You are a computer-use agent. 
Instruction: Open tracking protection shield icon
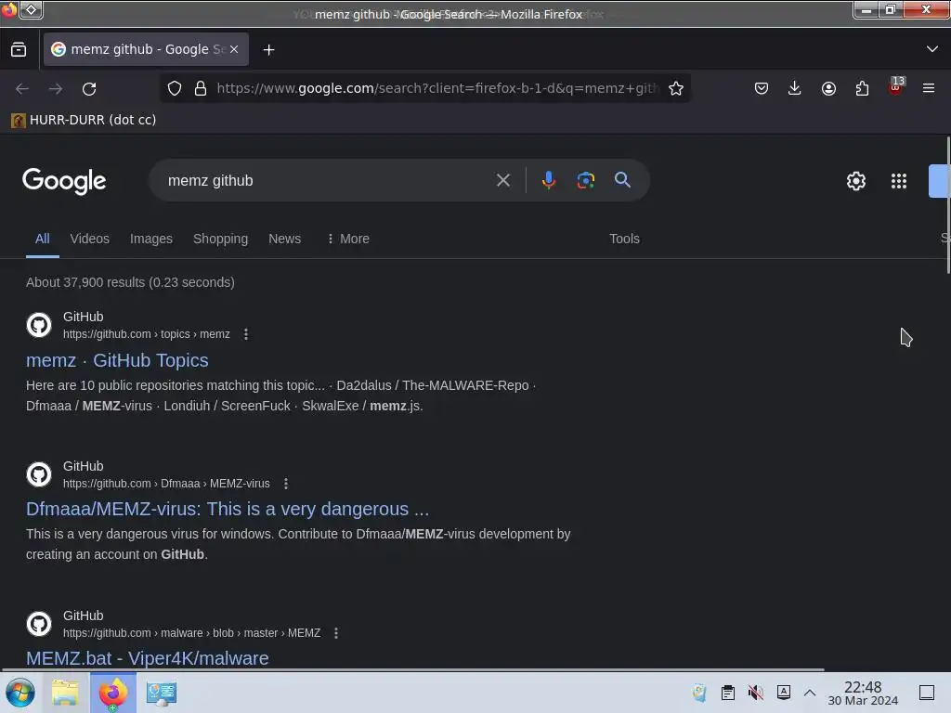pyautogui.click(x=175, y=88)
